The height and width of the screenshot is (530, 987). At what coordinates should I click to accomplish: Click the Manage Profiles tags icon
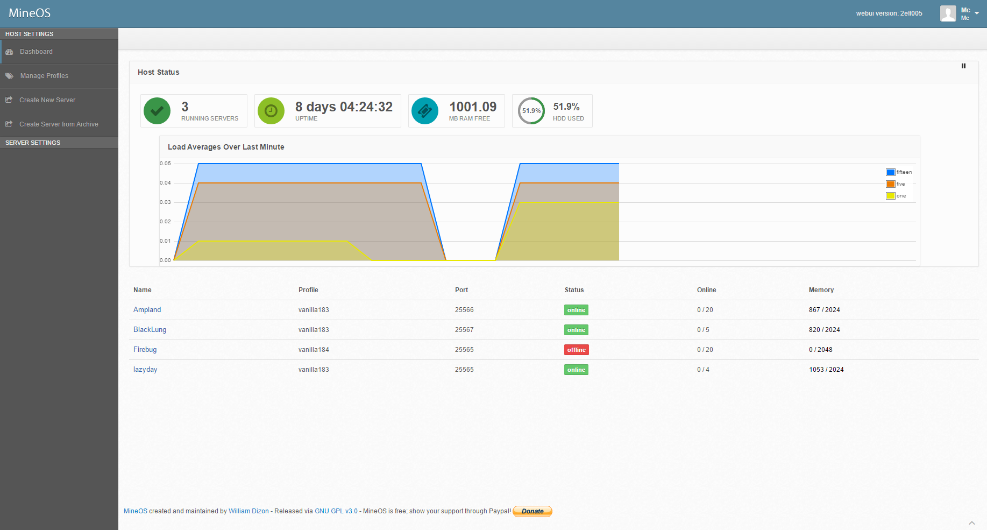point(9,76)
